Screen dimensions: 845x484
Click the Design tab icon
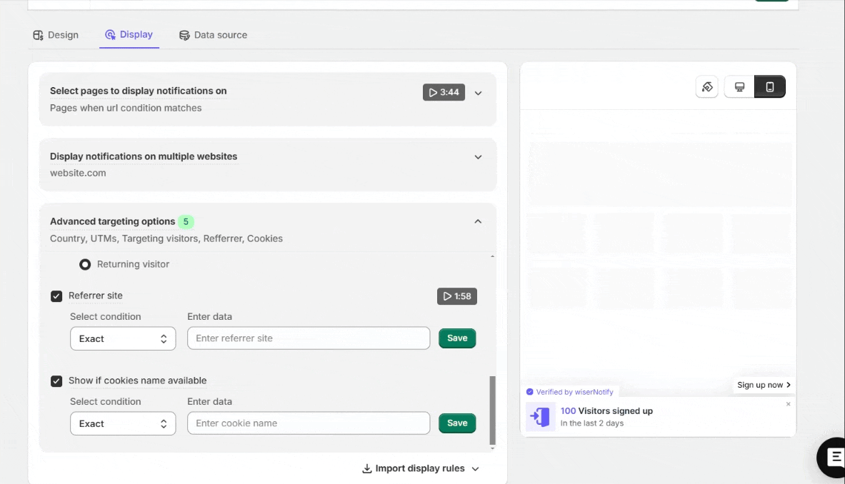pos(38,35)
